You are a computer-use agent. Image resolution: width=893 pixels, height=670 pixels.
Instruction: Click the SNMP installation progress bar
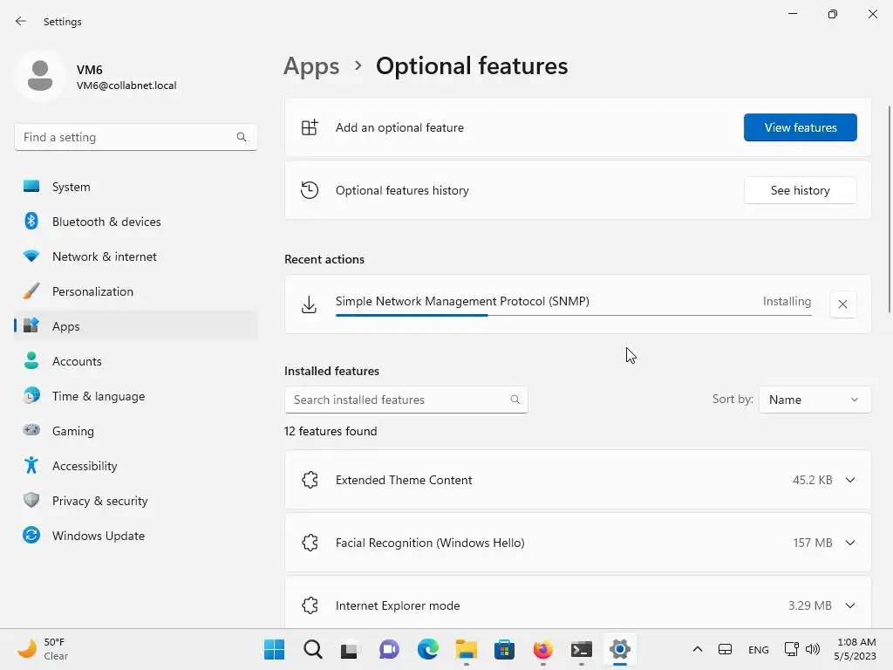[573, 315]
